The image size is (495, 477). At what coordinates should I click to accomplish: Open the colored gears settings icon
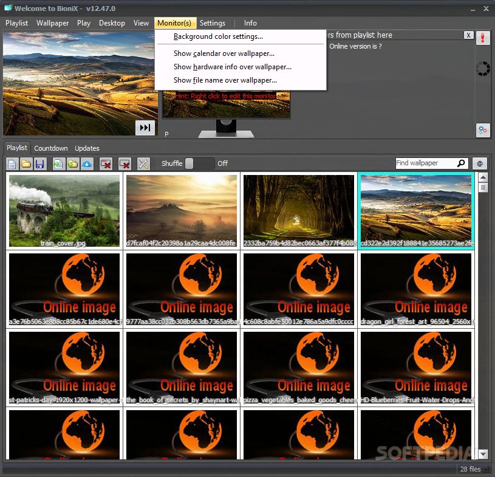click(x=483, y=130)
